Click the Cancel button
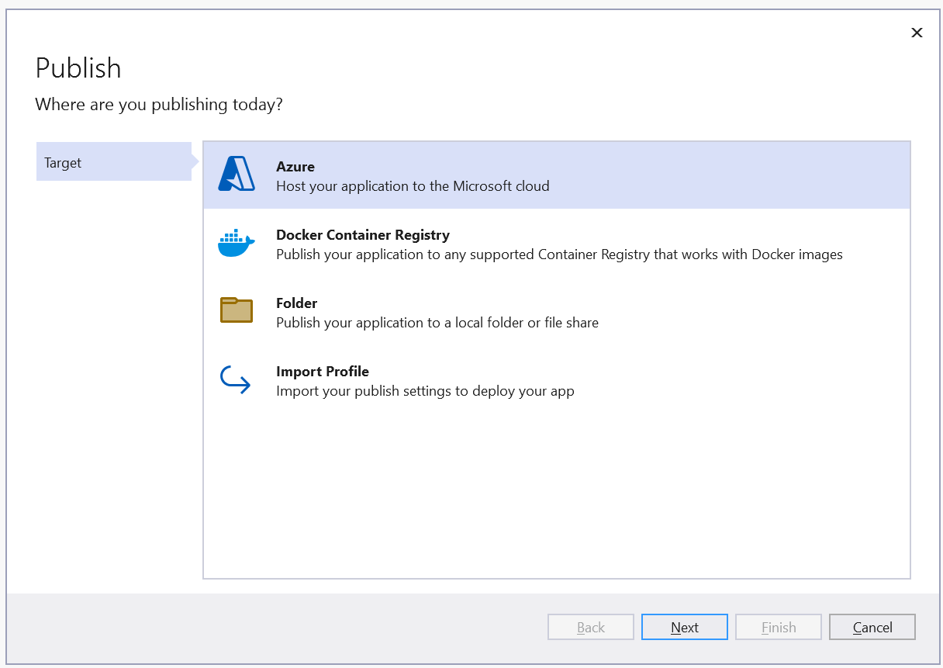The width and height of the screenshot is (943, 668). 872,627
